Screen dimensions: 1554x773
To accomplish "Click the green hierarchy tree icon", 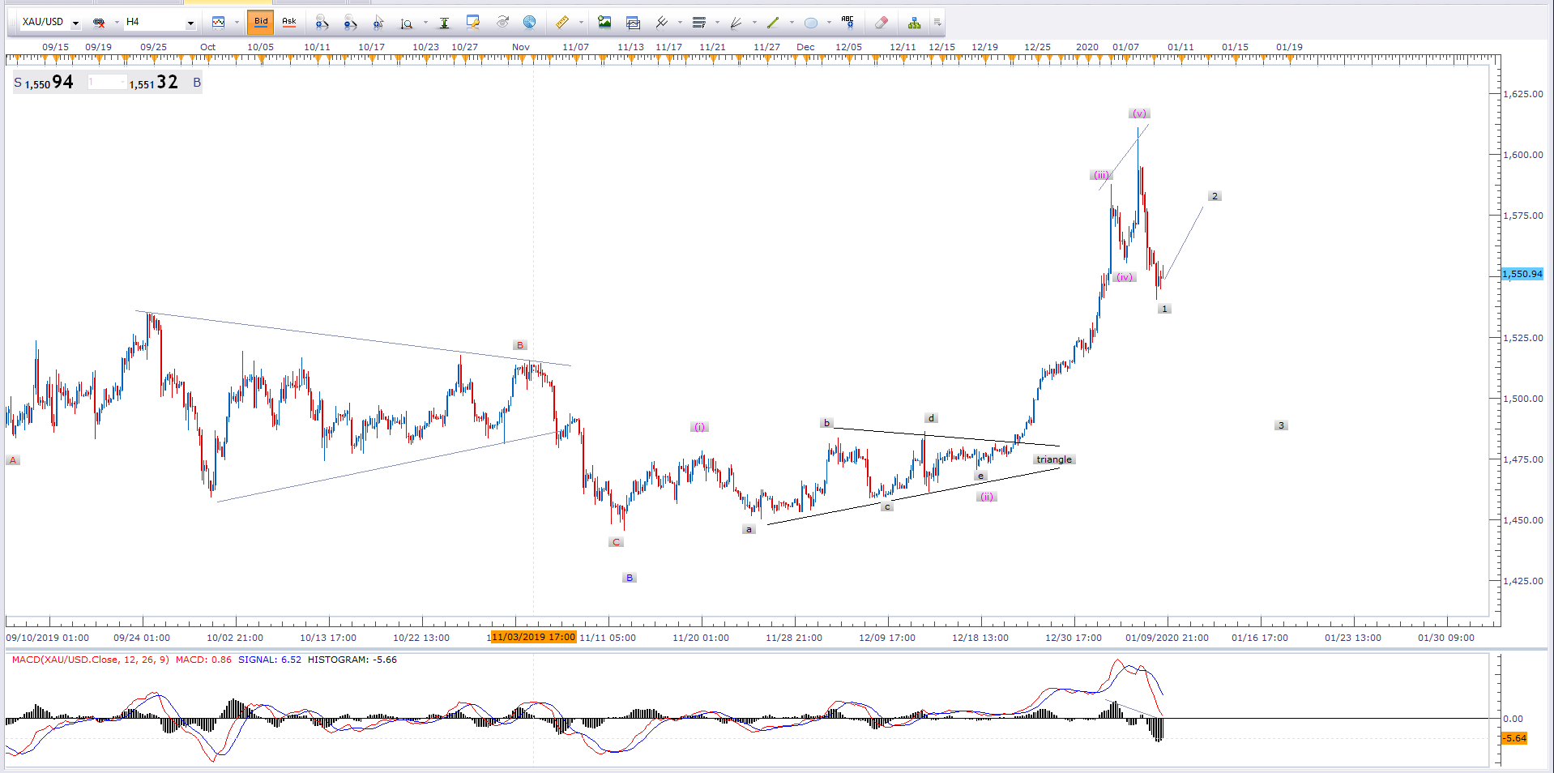I will pos(914,23).
